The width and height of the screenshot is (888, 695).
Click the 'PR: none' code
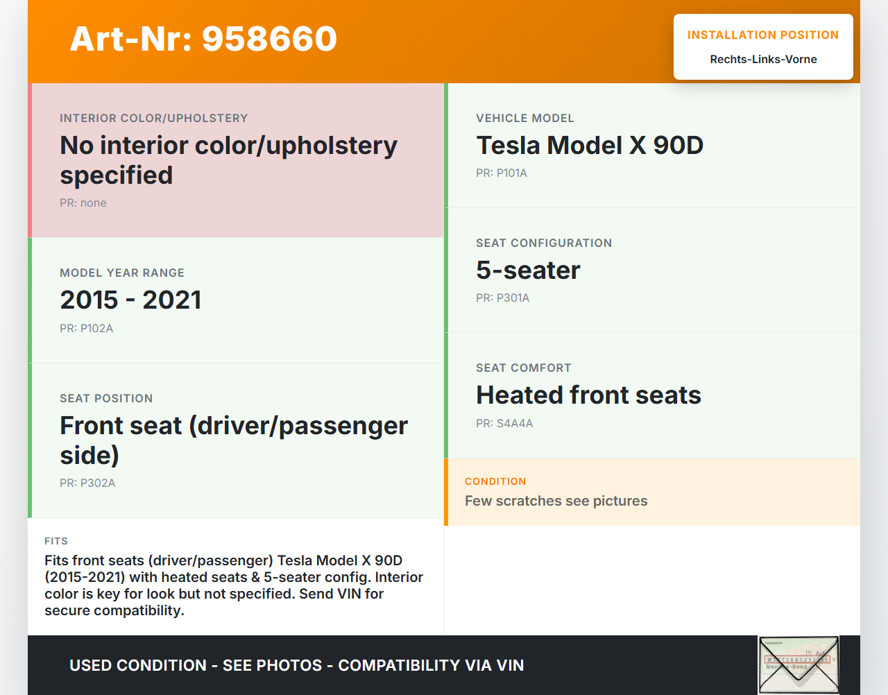(x=83, y=203)
